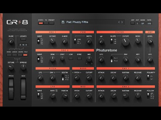
Task: Toggle the ARP on button
Action: pyautogui.click(x=132, y=23)
